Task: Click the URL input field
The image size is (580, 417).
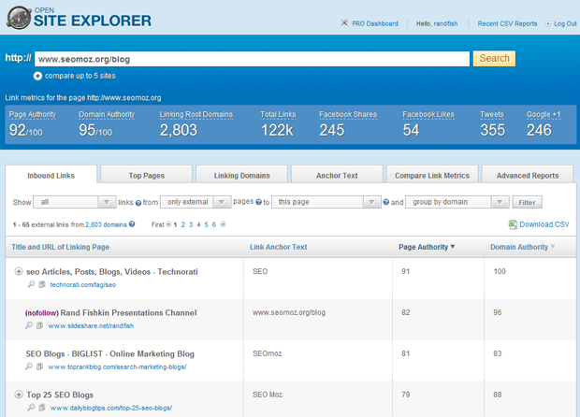Action: click(252, 59)
